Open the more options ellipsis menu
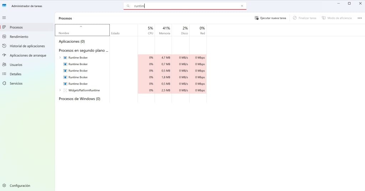365x191 pixels. point(360,18)
